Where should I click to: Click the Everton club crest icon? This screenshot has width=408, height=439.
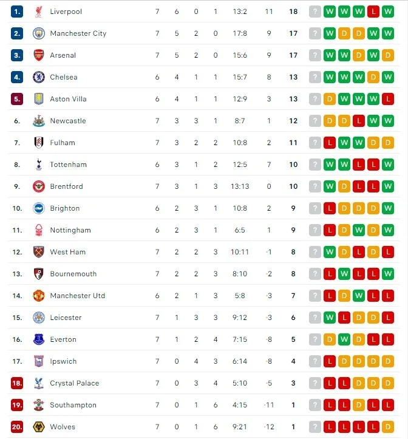point(39,339)
